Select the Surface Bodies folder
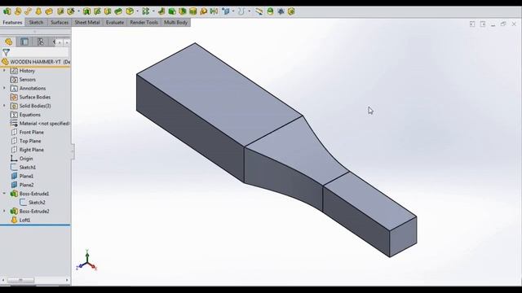522x293 pixels. click(x=30, y=98)
